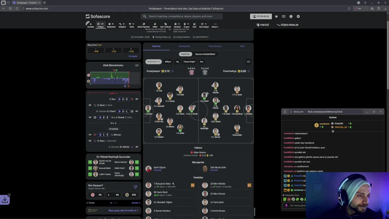Viewport: 389px width, 219px height.
Task: Go to Önceki previous card
Action: point(91,203)
